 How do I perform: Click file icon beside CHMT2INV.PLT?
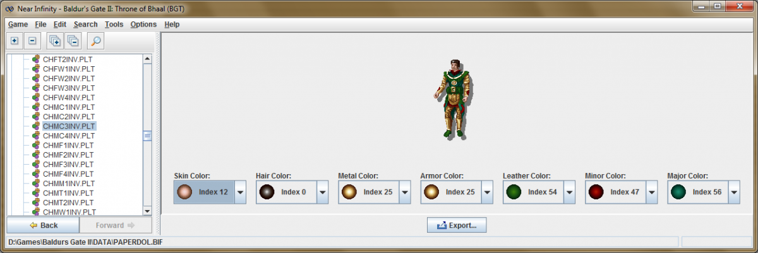(36, 203)
